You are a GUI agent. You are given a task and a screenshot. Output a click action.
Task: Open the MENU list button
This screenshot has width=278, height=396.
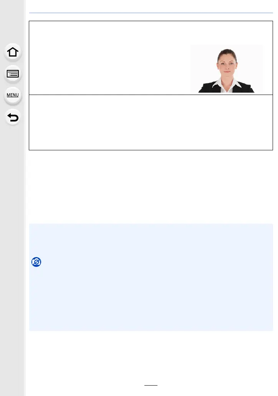13,95
